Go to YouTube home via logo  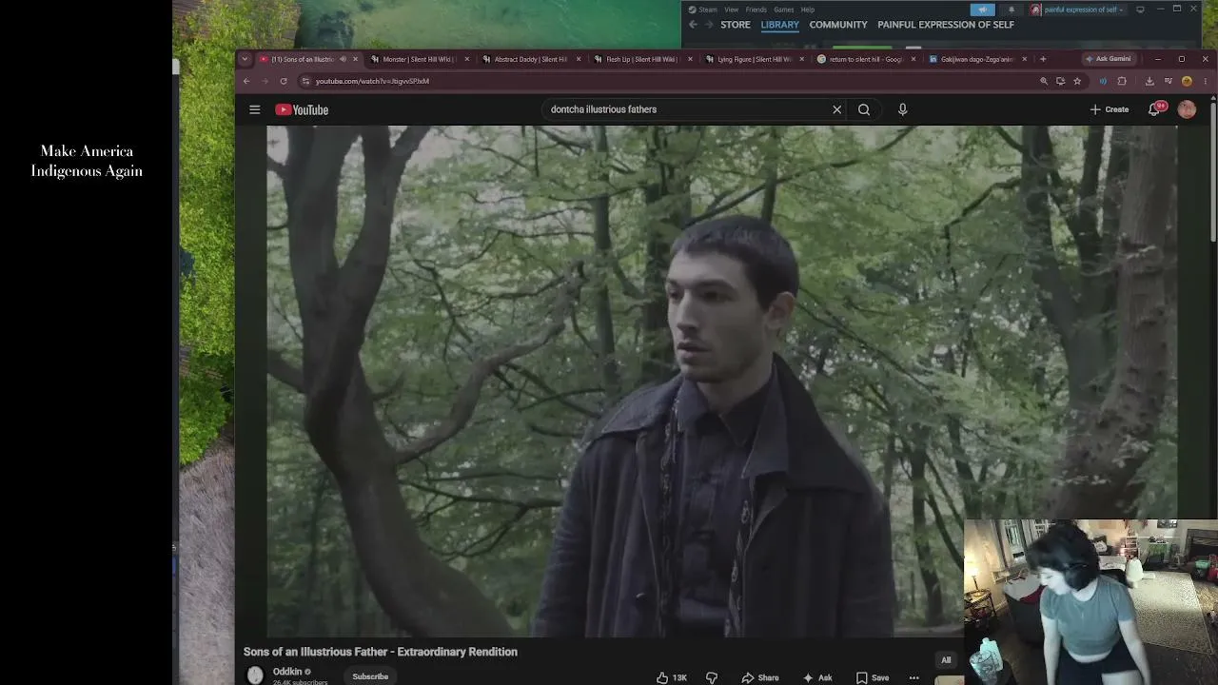click(302, 109)
